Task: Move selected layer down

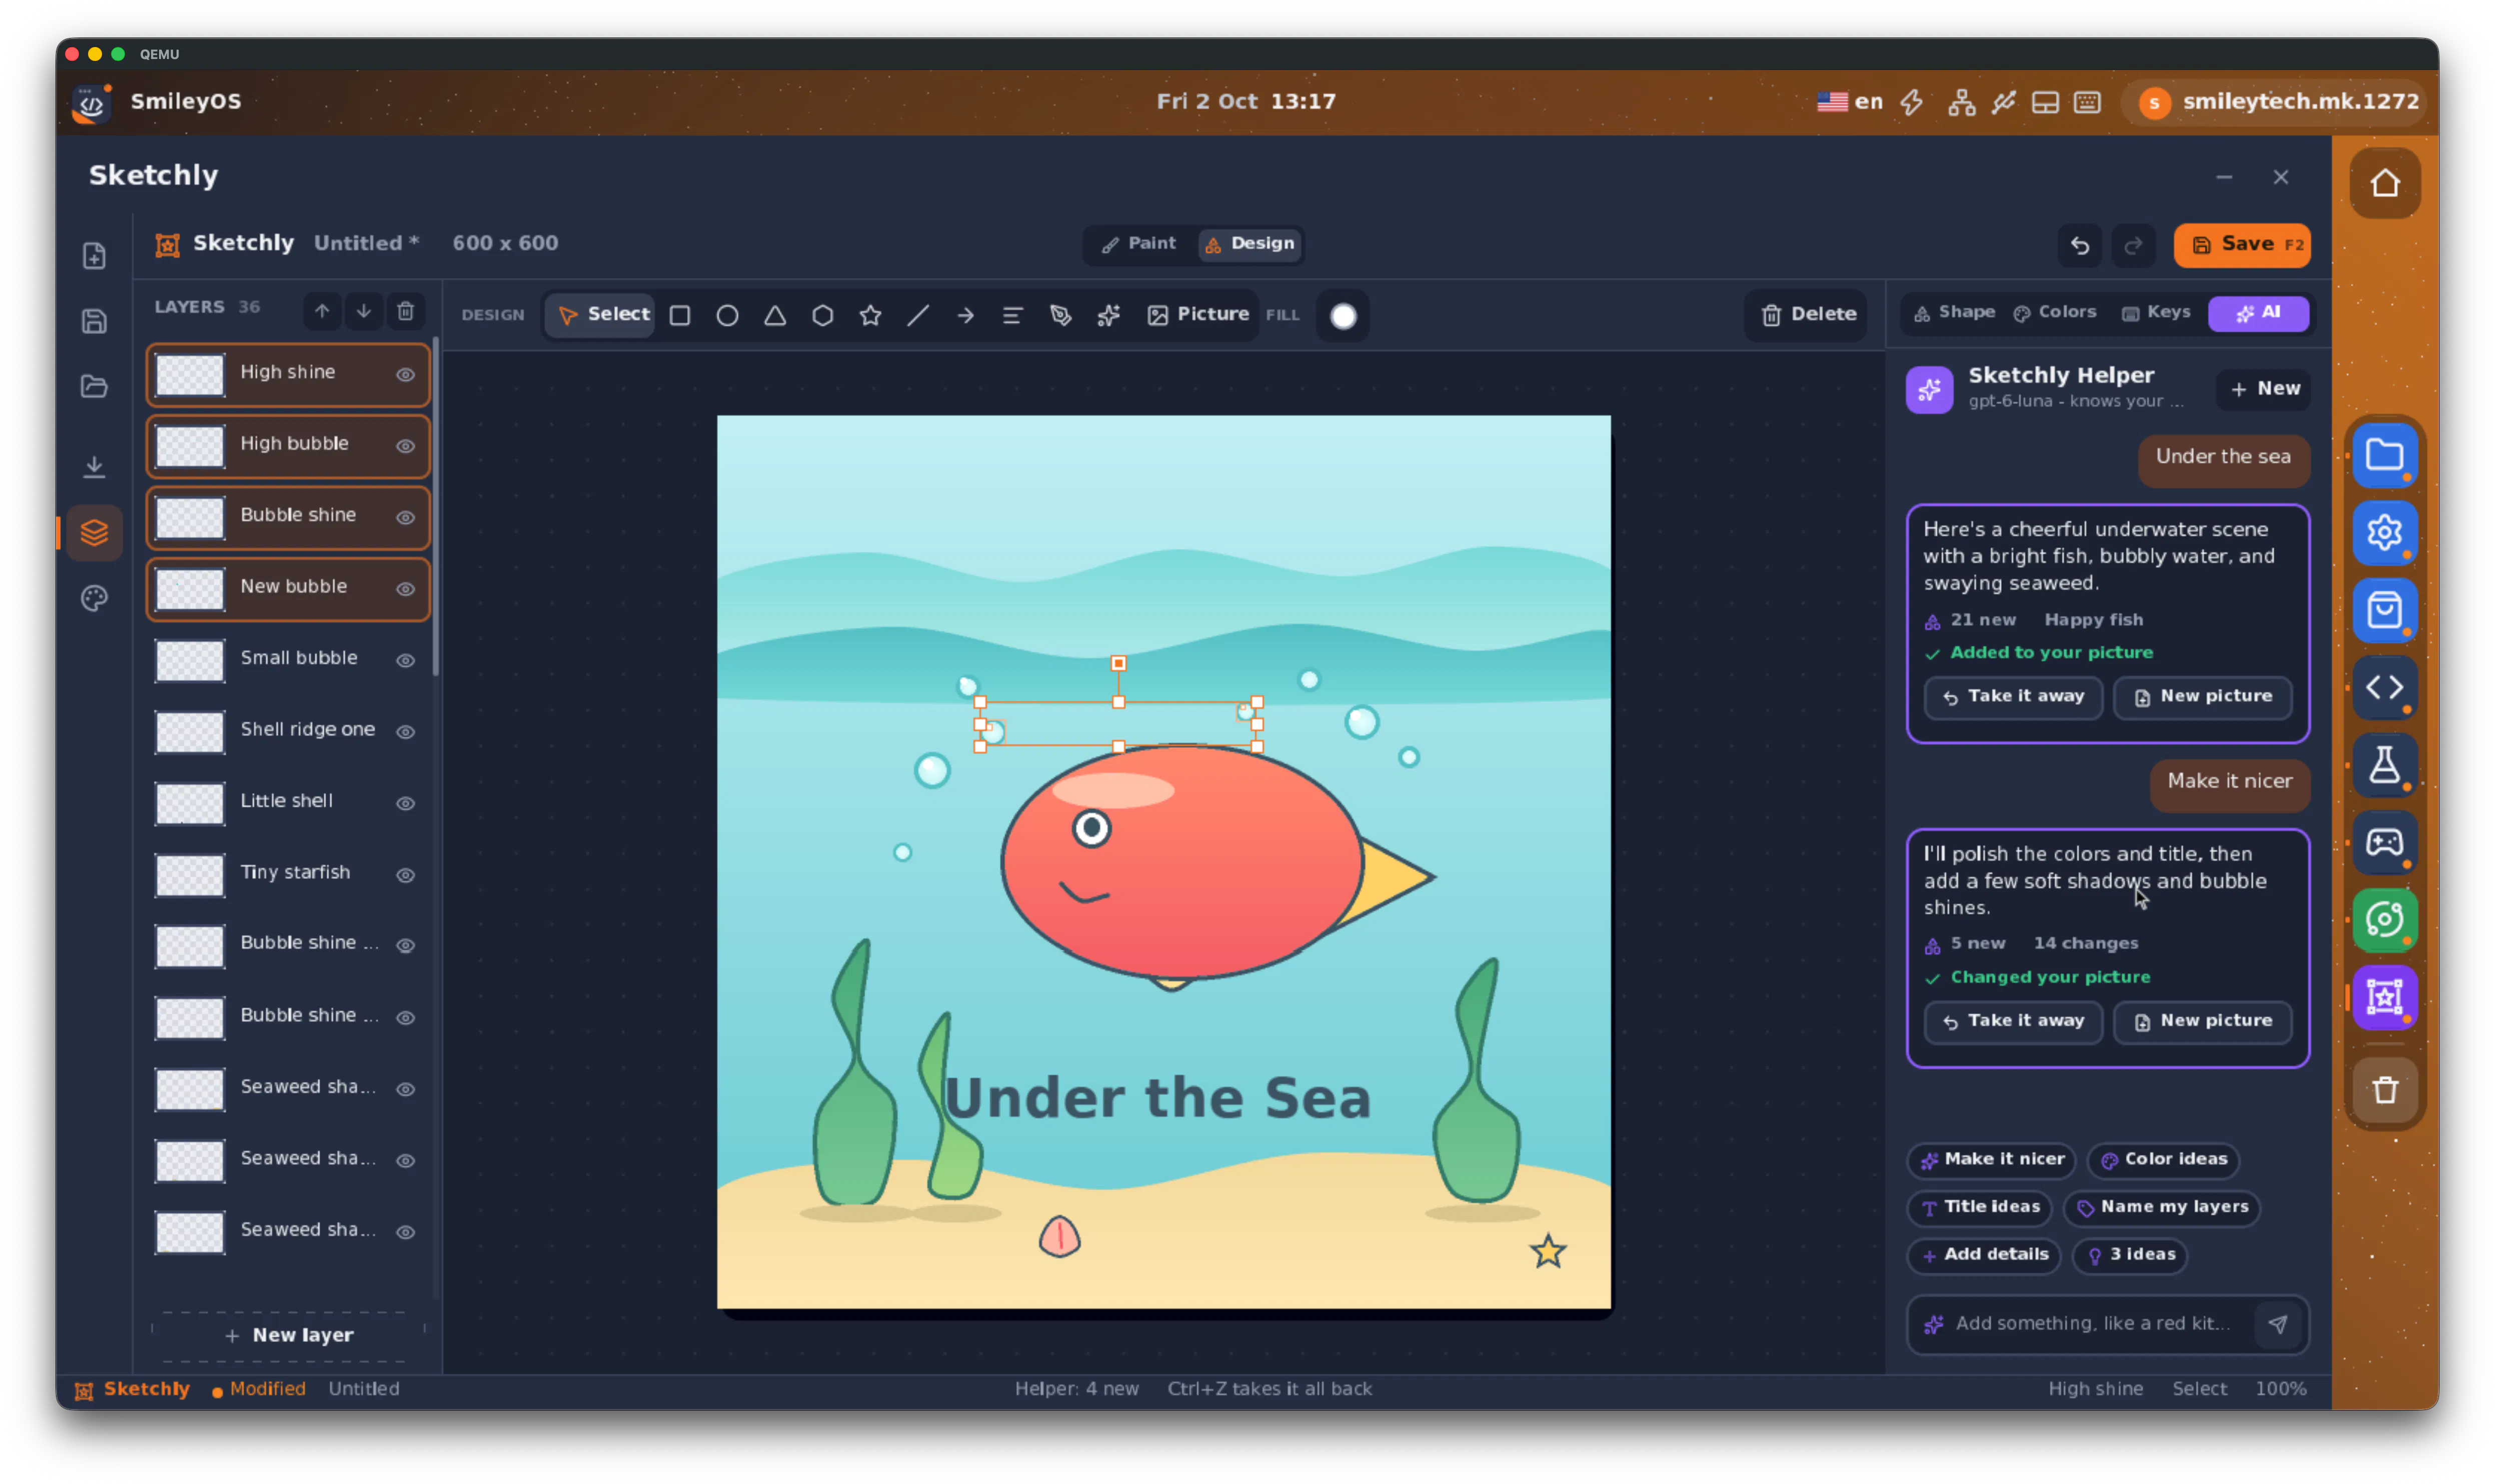Action: [x=364, y=311]
